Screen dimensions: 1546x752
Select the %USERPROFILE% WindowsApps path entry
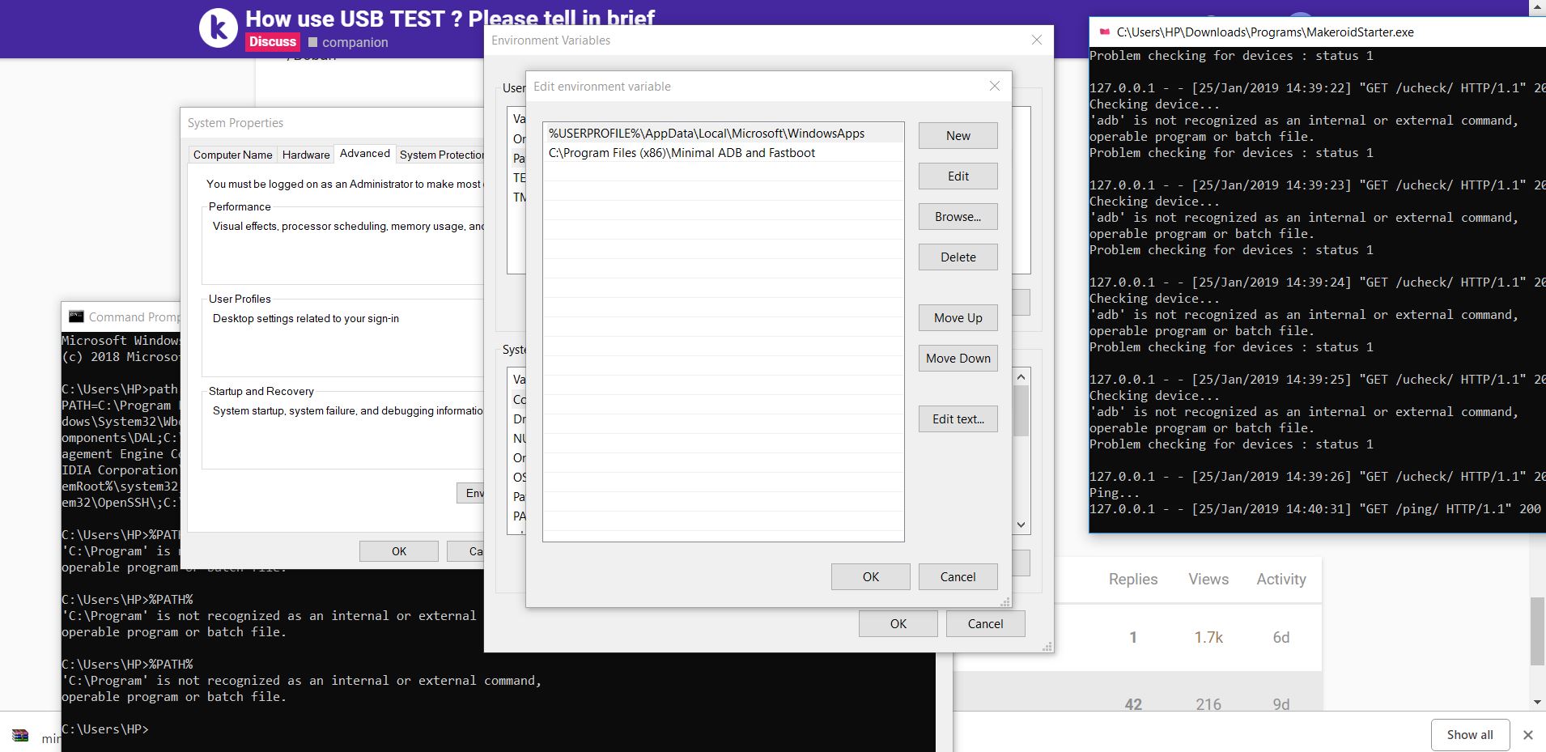pyautogui.click(x=706, y=134)
